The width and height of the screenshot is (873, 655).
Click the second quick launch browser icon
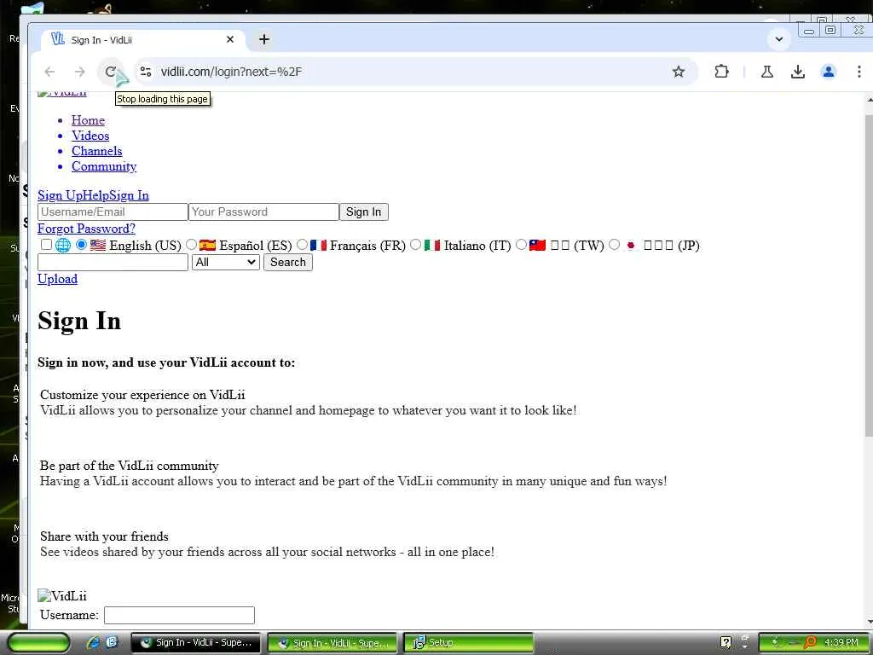[x=112, y=643]
